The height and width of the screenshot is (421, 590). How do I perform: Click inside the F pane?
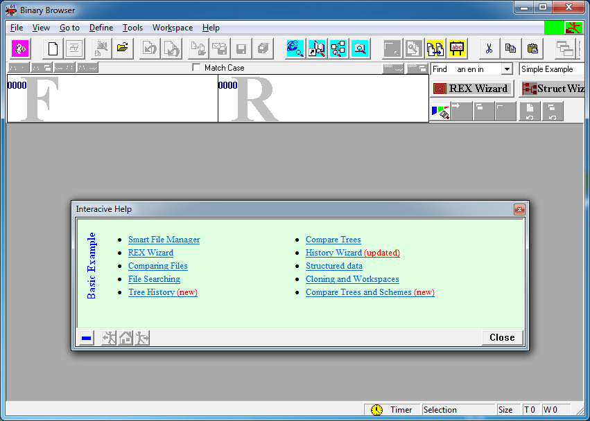click(x=112, y=98)
